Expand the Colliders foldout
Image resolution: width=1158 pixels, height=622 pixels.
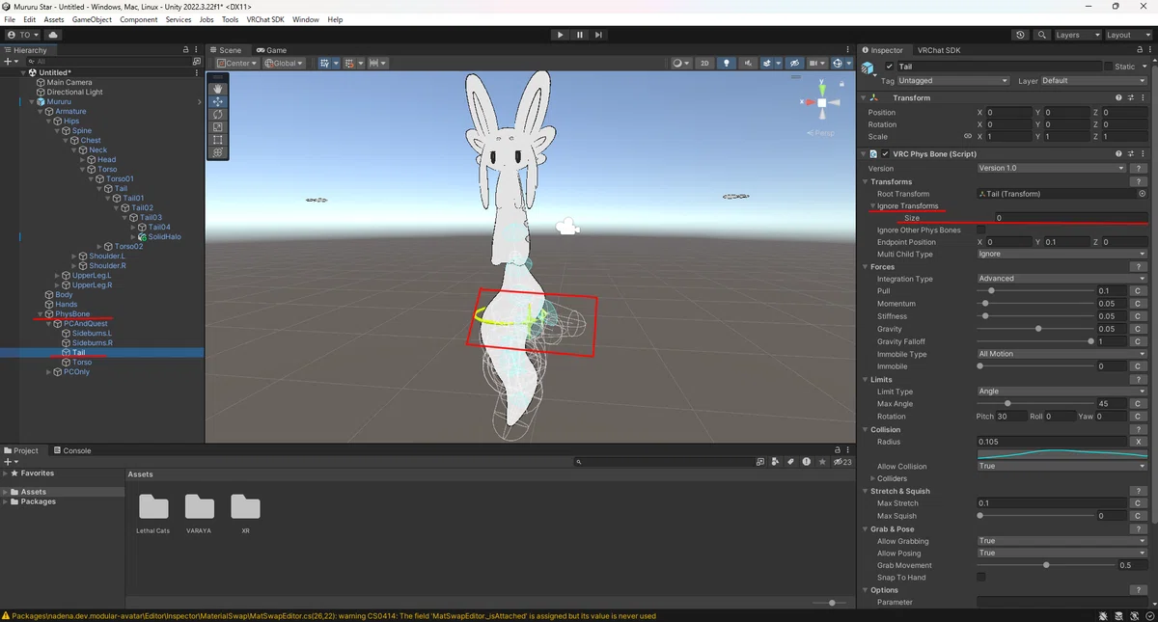(873, 479)
